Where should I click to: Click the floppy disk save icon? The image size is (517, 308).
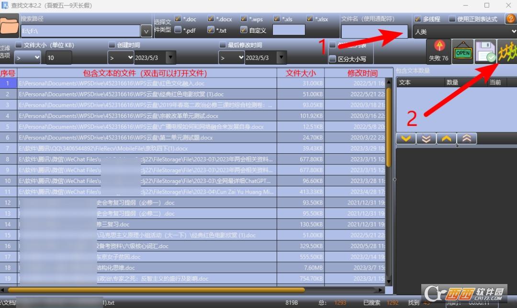click(x=485, y=52)
